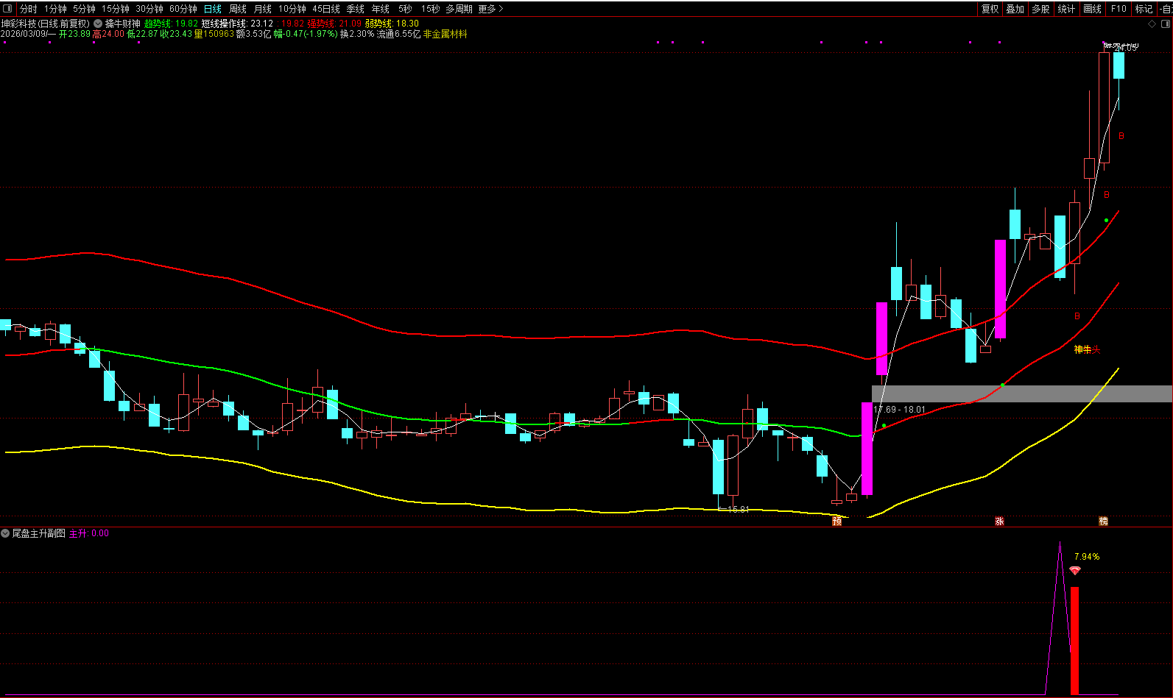
Task: Click the panel layout icon at top-left
Action: coord(7,9)
